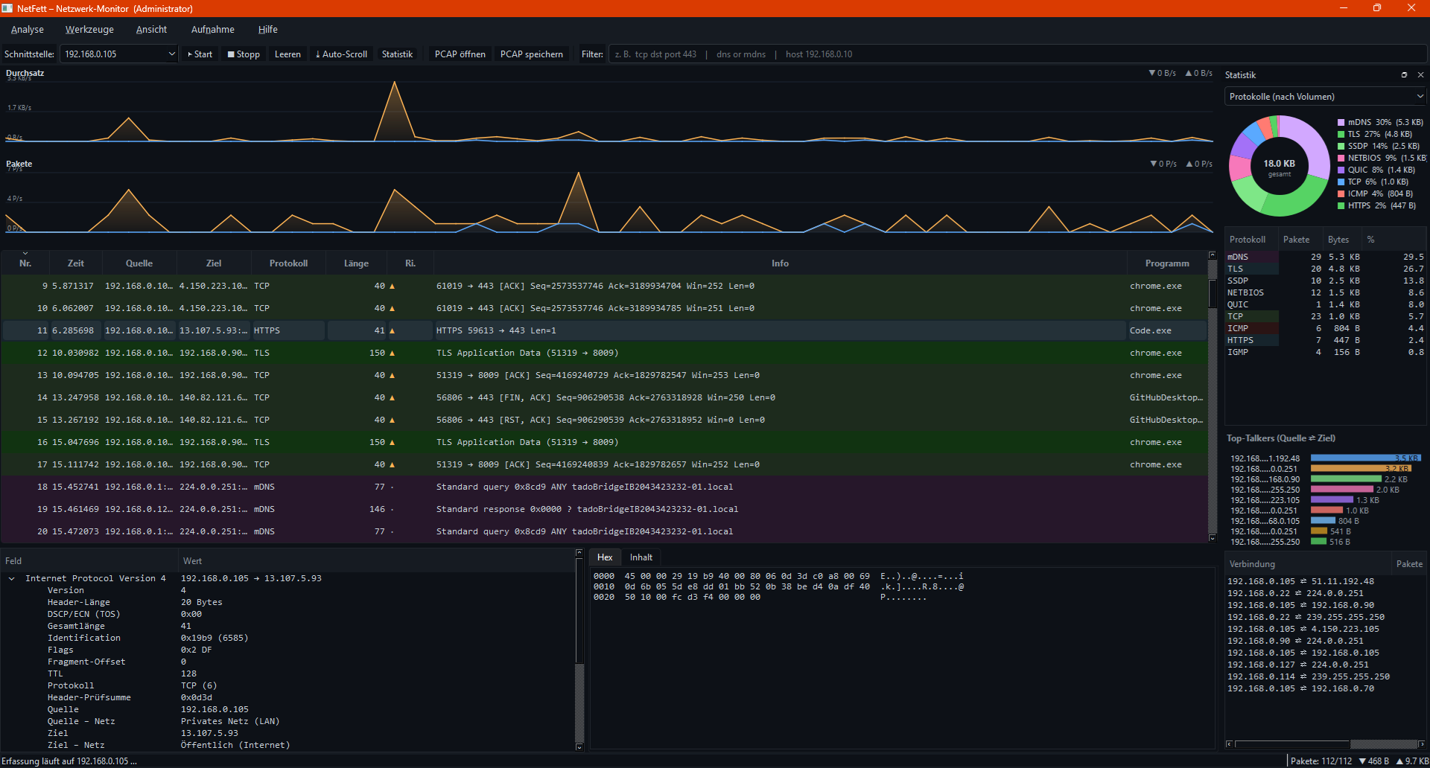1430x768 pixels.
Task: Select packet 11 HTTPS 59613 → 443 row
Action: (x=604, y=330)
